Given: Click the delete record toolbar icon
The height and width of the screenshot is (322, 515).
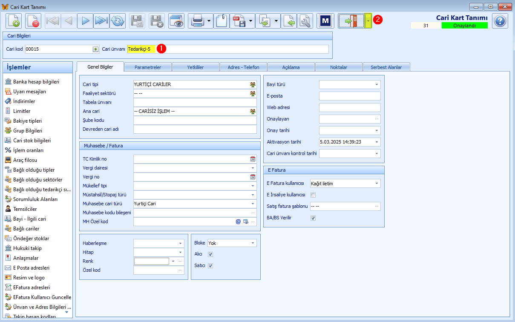Looking at the screenshot, I should tap(33, 21).
